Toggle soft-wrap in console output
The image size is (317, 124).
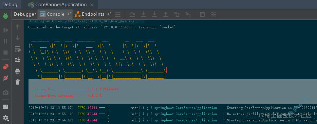click(18, 49)
